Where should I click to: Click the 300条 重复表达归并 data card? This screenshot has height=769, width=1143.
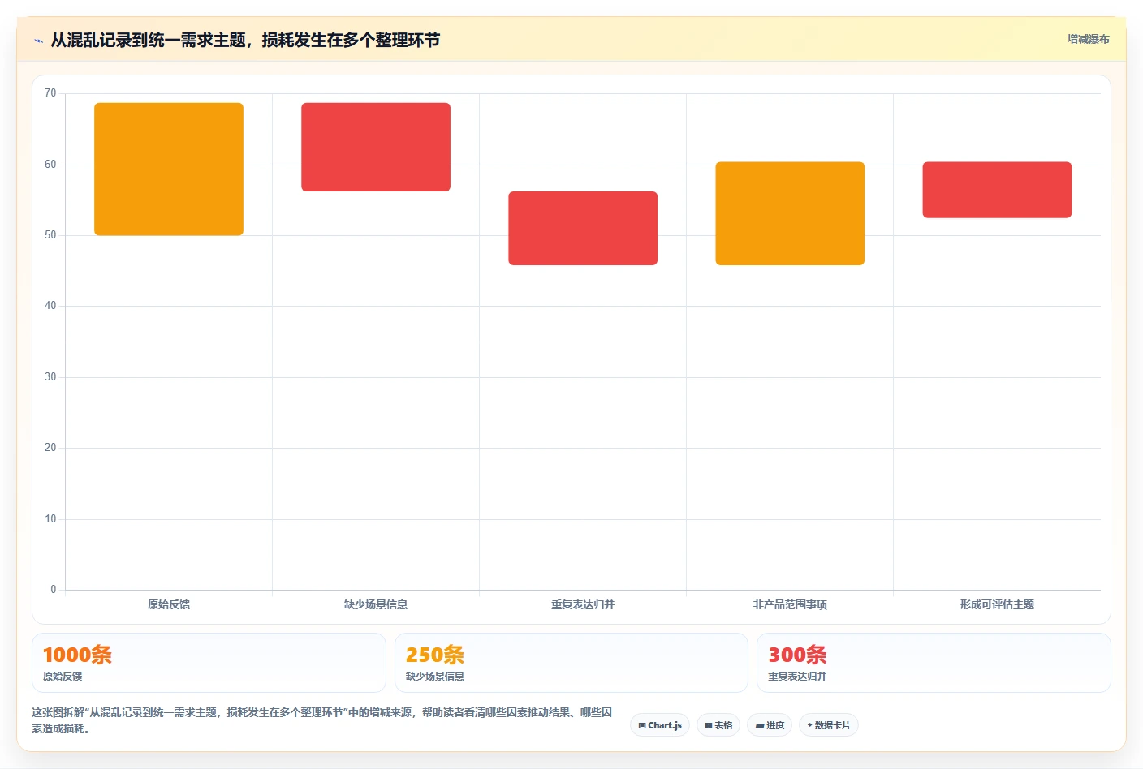[934, 663]
